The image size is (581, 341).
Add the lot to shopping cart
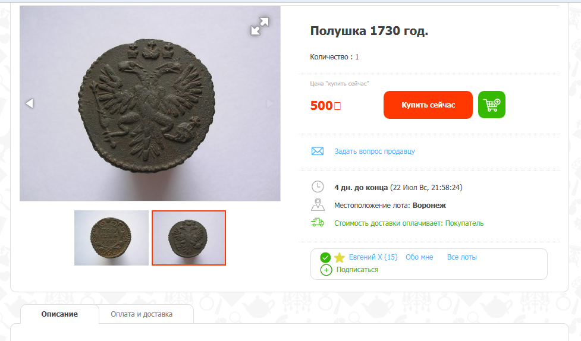click(492, 105)
